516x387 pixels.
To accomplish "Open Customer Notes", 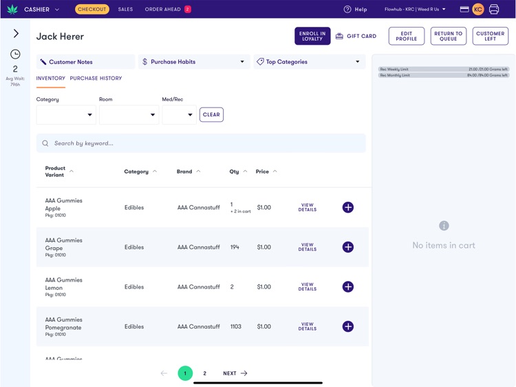I will [85, 61].
